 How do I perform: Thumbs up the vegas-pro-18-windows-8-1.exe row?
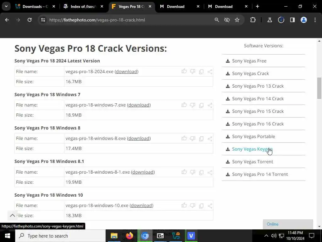[x=184, y=172]
